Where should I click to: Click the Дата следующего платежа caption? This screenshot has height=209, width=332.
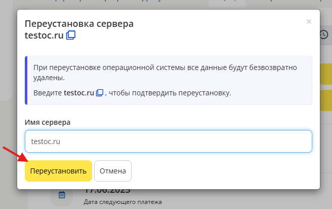pos(122,202)
